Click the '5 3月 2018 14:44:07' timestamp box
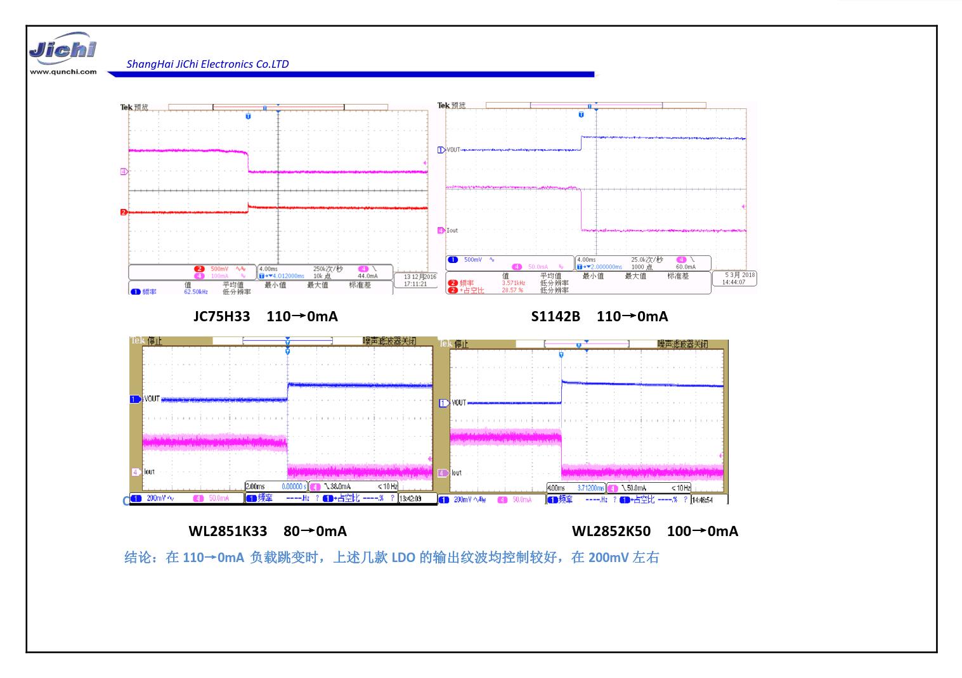Viewport: 962px width, 678px height. click(734, 278)
